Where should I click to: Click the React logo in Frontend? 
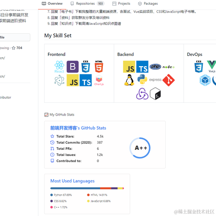click(59, 67)
